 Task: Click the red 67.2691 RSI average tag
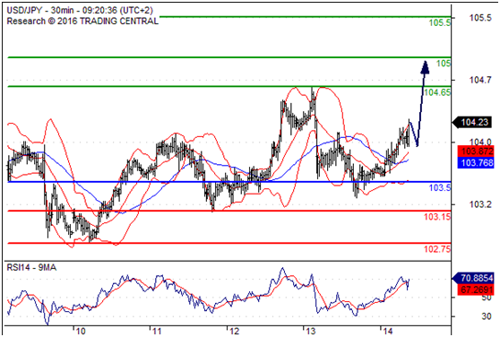pos(476,289)
